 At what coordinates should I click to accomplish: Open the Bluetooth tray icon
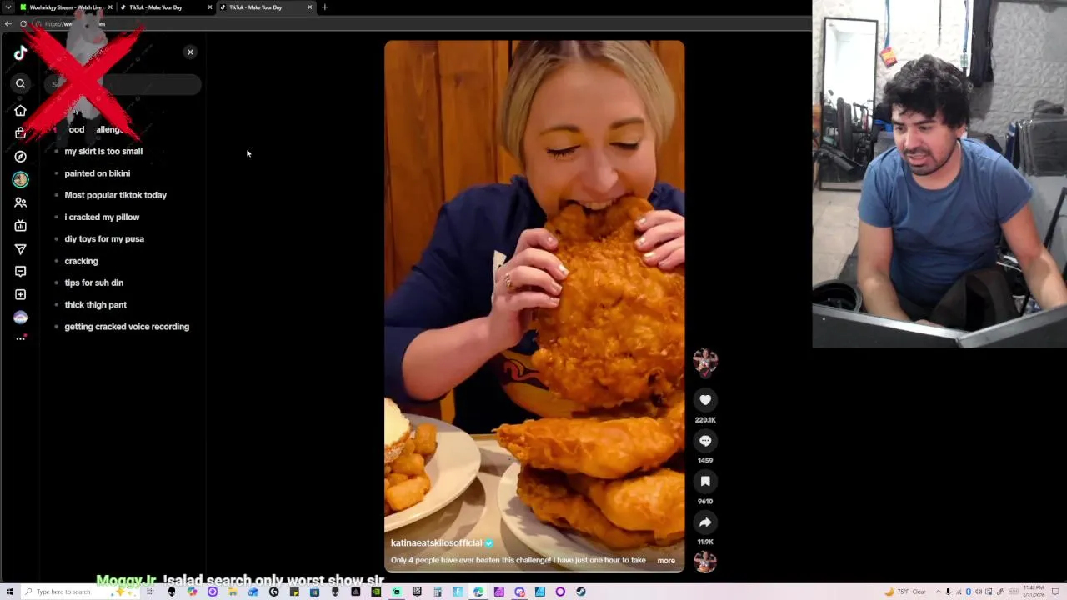tap(969, 592)
